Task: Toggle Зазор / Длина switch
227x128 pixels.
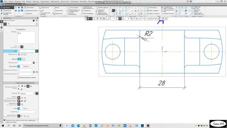Action: (x=20, y=108)
